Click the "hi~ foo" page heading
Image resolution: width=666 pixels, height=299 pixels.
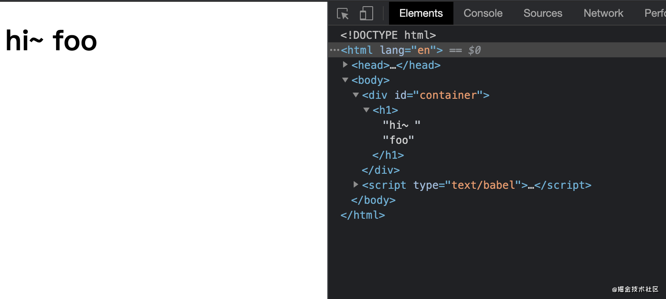[x=51, y=41]
